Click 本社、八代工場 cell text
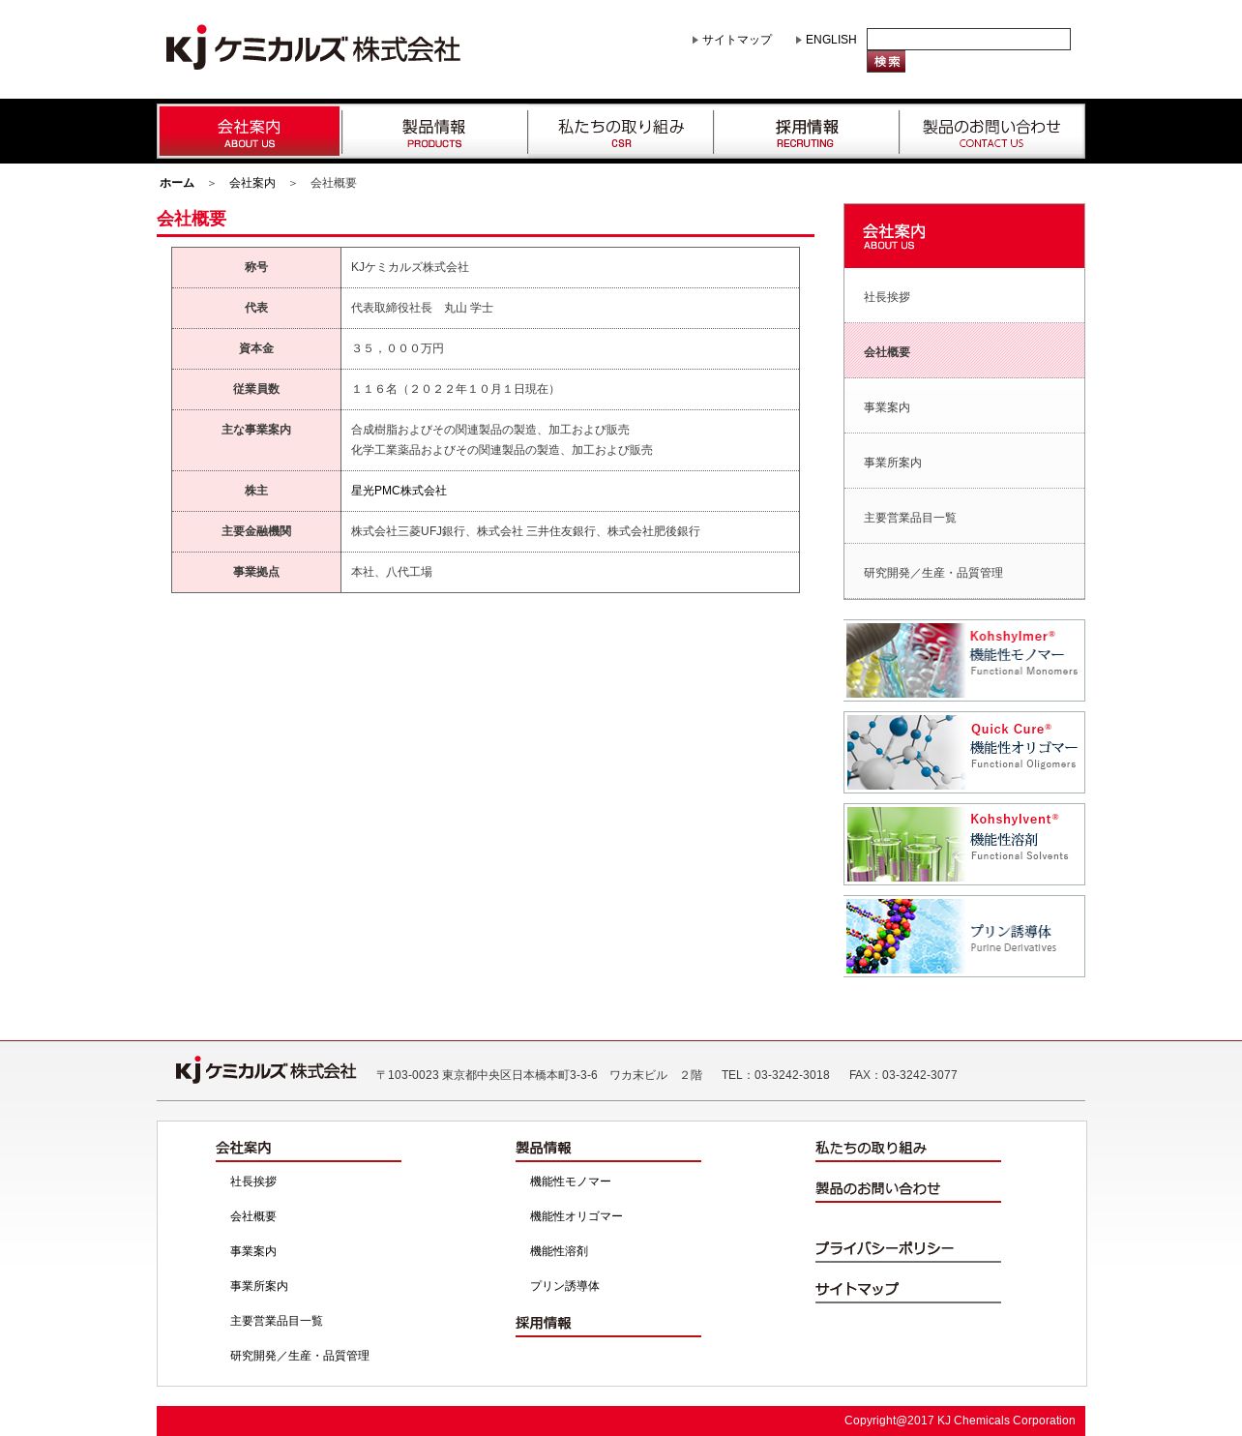1242x1436 pixels. (392, 572)
